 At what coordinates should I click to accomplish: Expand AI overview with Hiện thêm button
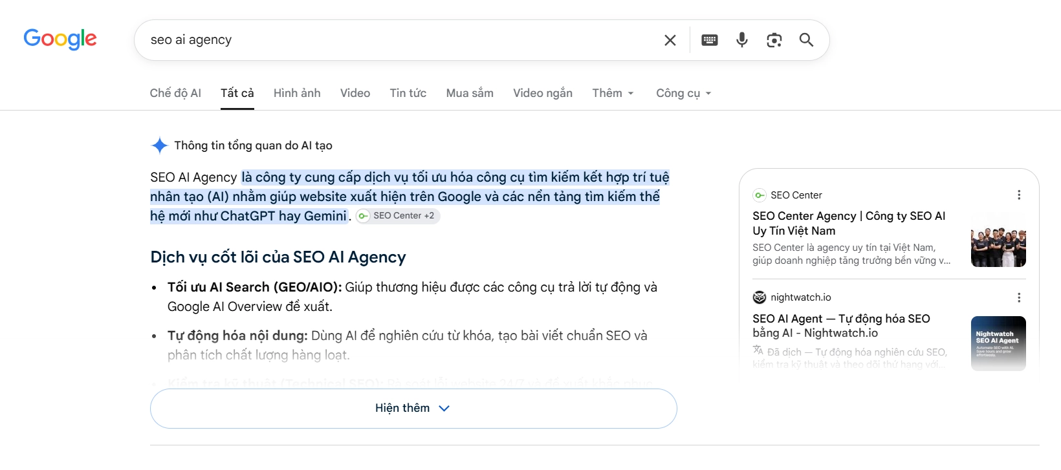coord(413,409)
